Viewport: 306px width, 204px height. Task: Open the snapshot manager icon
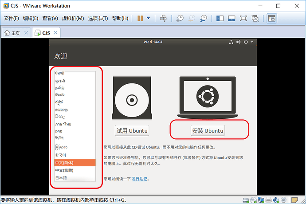coord(204,18)
